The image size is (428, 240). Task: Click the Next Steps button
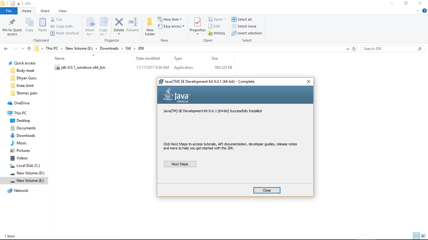[180, 164]
